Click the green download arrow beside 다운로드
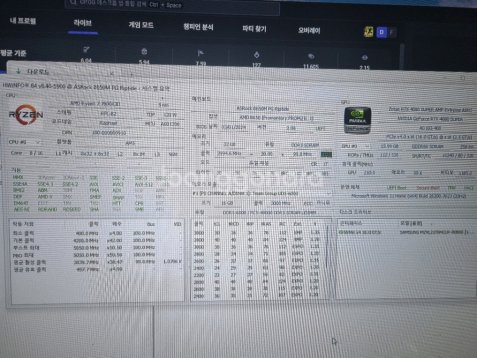Screen dimensions: 477x358 coord(17,71)
